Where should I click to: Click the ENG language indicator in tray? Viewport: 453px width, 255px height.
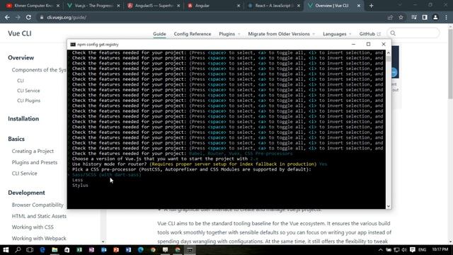click(423, 250)
